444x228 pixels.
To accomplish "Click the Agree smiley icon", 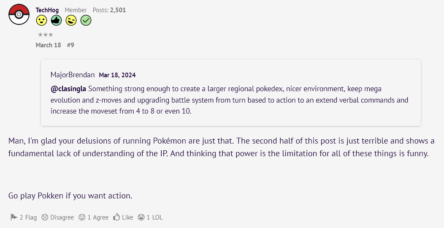I will click(82, 217).
